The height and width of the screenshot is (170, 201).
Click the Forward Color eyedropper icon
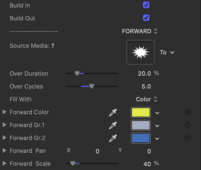[x=113, y=113]
